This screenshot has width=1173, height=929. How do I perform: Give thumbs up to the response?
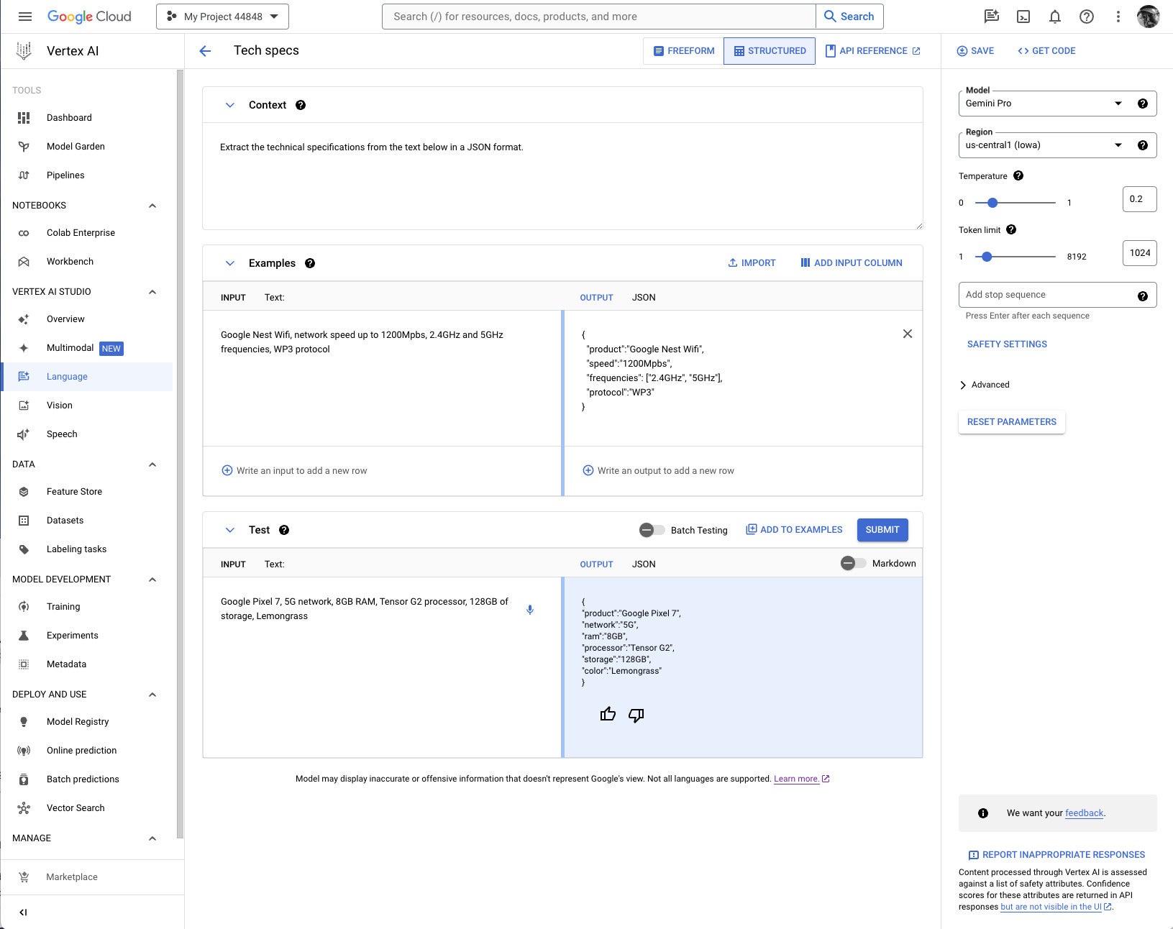tap(608, 714)
